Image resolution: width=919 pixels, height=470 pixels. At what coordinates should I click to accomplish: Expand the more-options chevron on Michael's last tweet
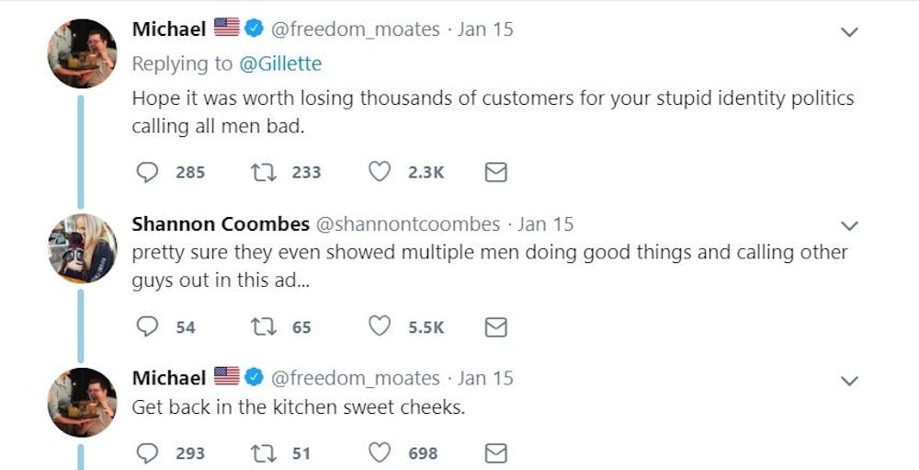[x=850, y=381]
